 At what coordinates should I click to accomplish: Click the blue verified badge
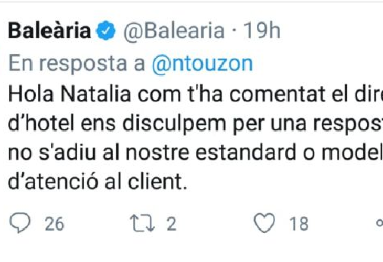coord(108,32)
